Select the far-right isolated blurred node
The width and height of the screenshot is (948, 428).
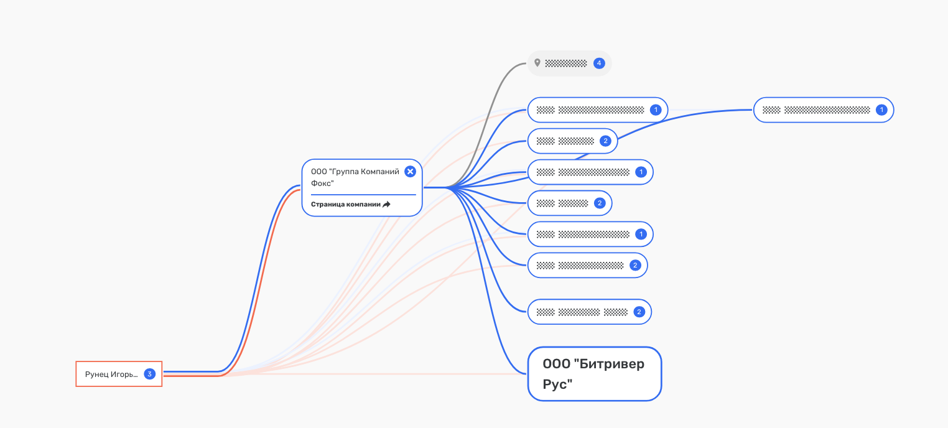click(x=815, y=110)
